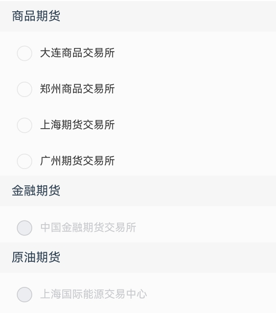Click the 上海期货交易所 label text
The height and width of the screenshot is (313, 276).
pyautogui.click(x=77, y=125)
